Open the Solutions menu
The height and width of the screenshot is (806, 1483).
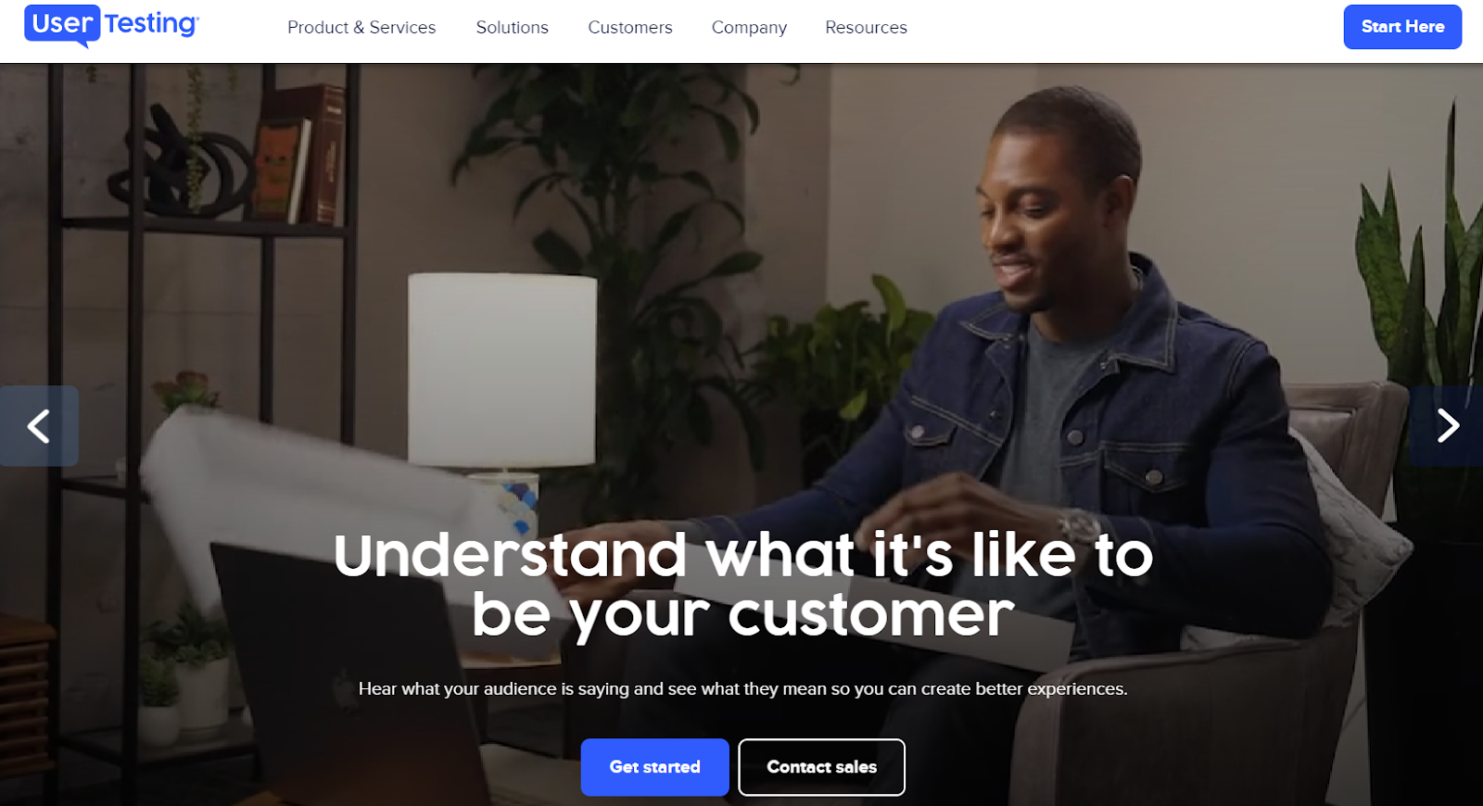coord(513,28)
